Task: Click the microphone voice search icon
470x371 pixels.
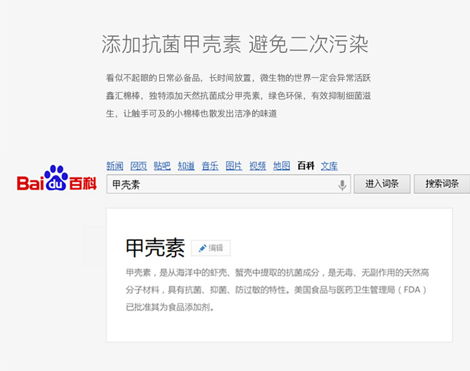Action: click(342, 185)
